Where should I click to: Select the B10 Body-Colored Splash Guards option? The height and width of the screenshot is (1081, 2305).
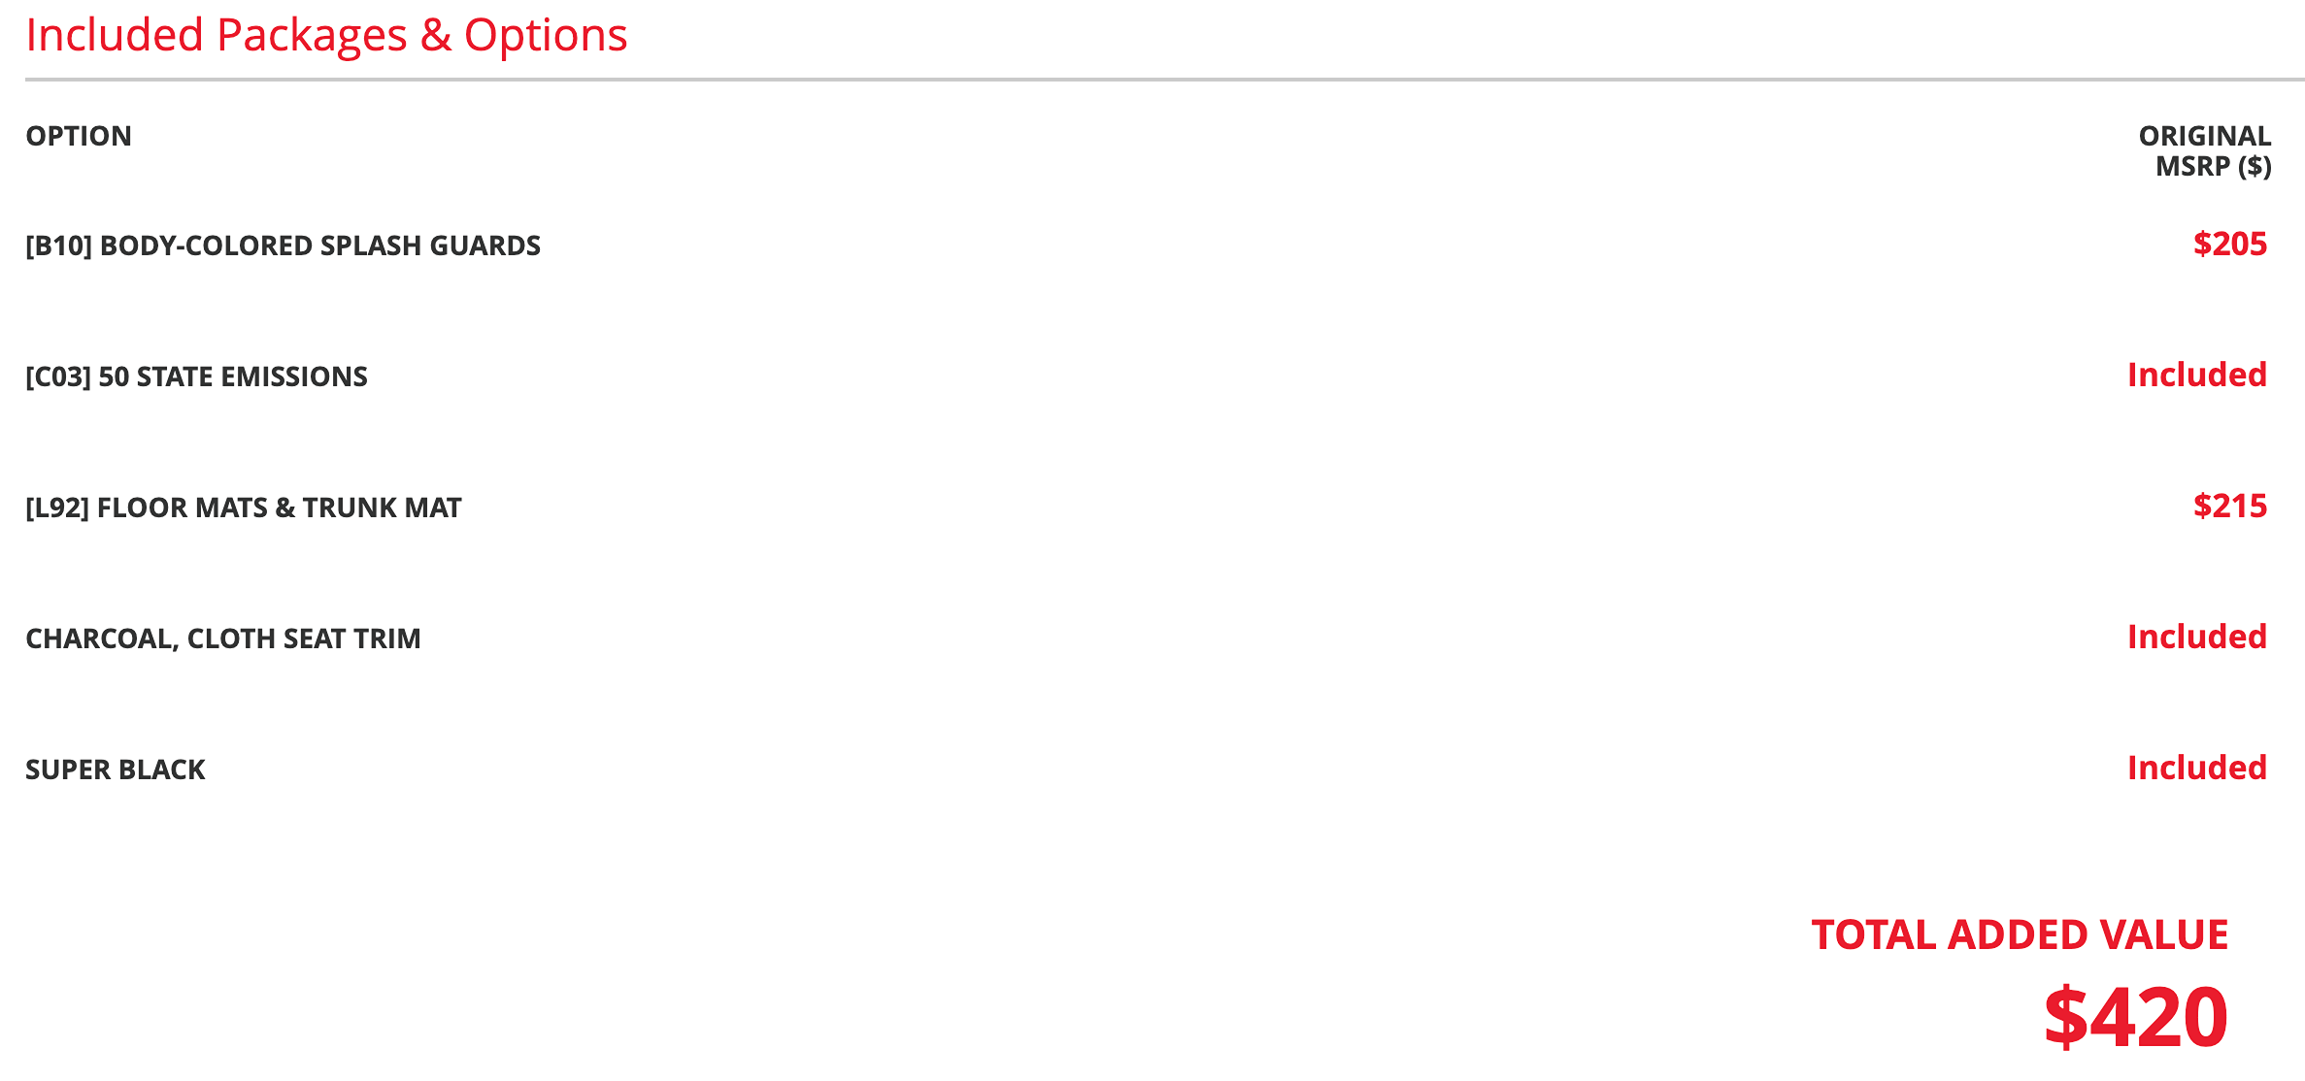point(283,246)
